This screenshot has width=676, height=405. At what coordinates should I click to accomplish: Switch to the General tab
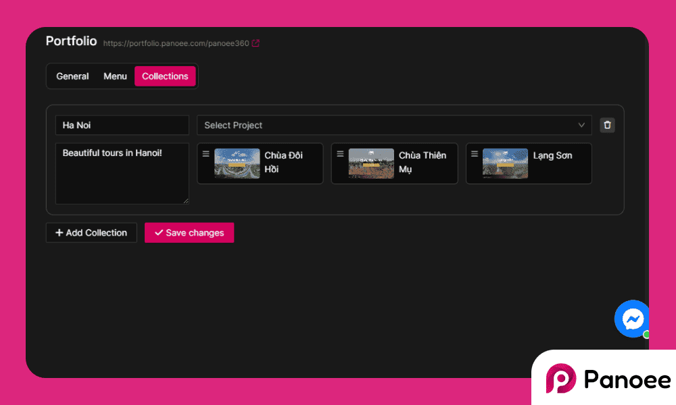click(72, 76)
